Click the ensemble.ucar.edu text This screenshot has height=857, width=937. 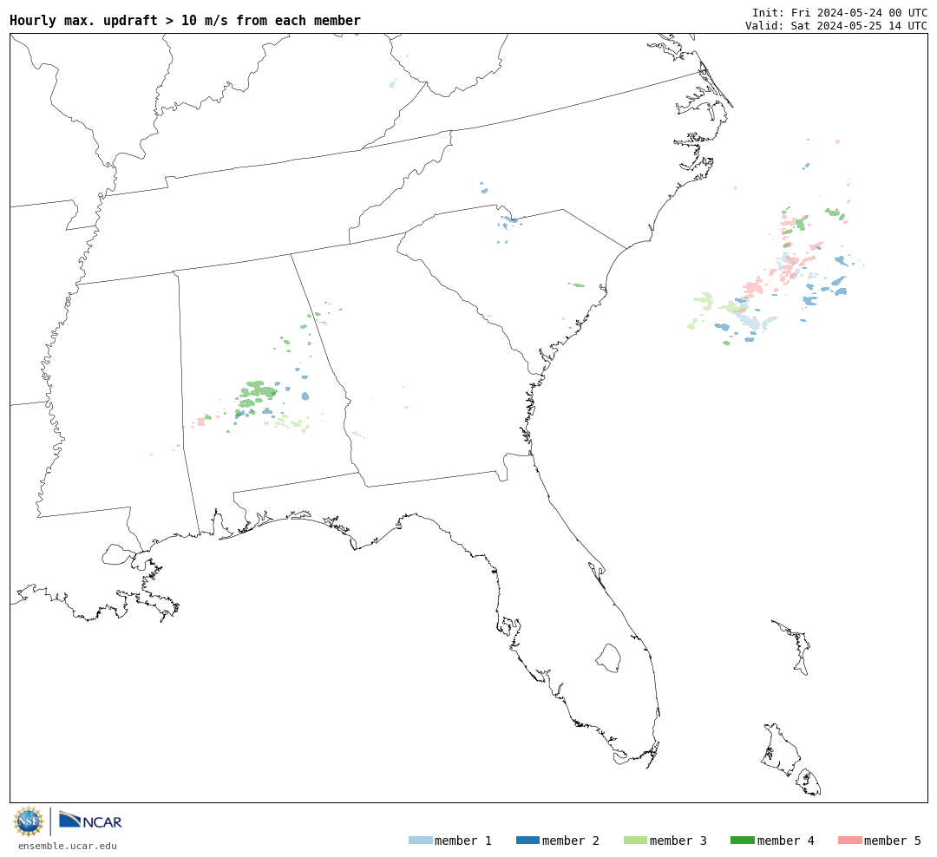click(68, 846)
